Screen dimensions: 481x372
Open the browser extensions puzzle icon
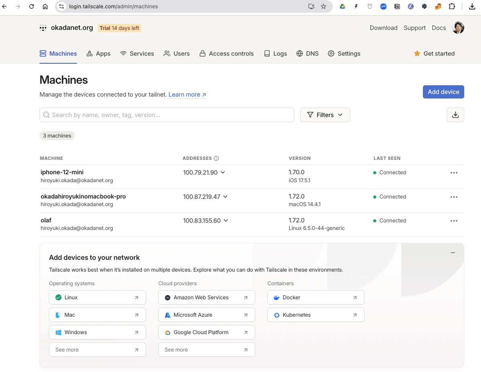click(x=452, y=6)
